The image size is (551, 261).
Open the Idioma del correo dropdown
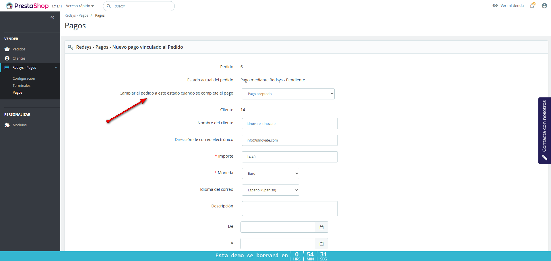271,190
